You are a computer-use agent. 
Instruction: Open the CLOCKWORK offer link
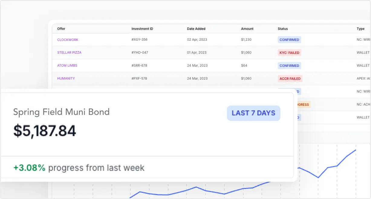pos(68,40)
